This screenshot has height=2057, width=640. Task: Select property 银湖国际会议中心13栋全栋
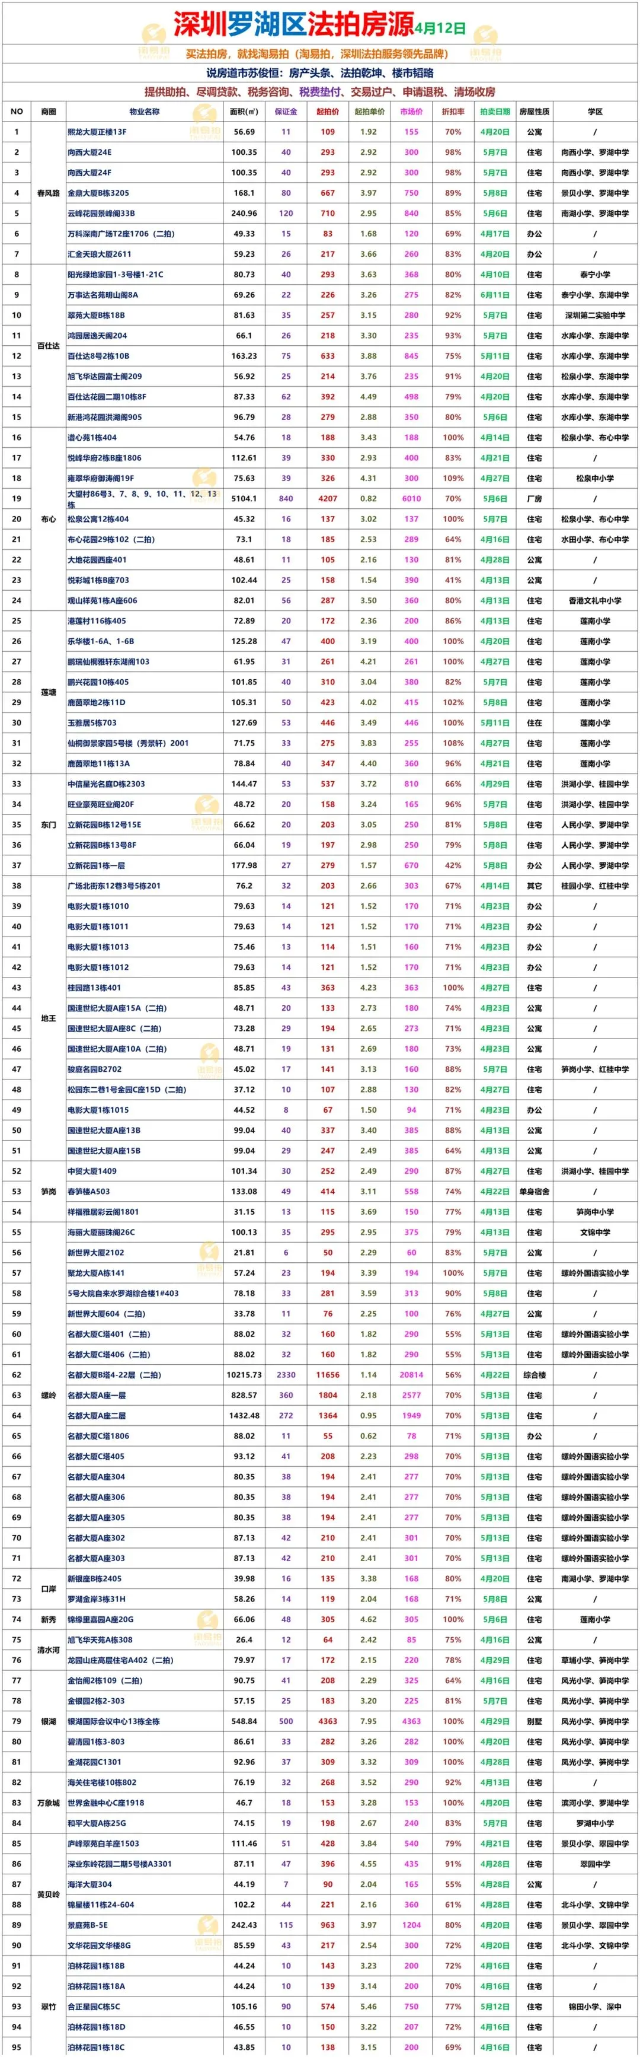click(113, 1722)
